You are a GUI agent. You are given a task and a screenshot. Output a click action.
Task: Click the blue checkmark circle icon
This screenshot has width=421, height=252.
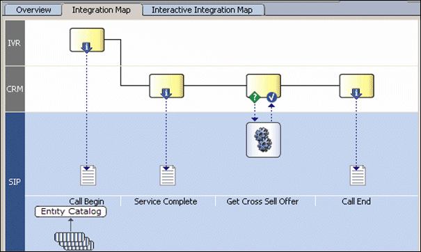click(271, 97)
